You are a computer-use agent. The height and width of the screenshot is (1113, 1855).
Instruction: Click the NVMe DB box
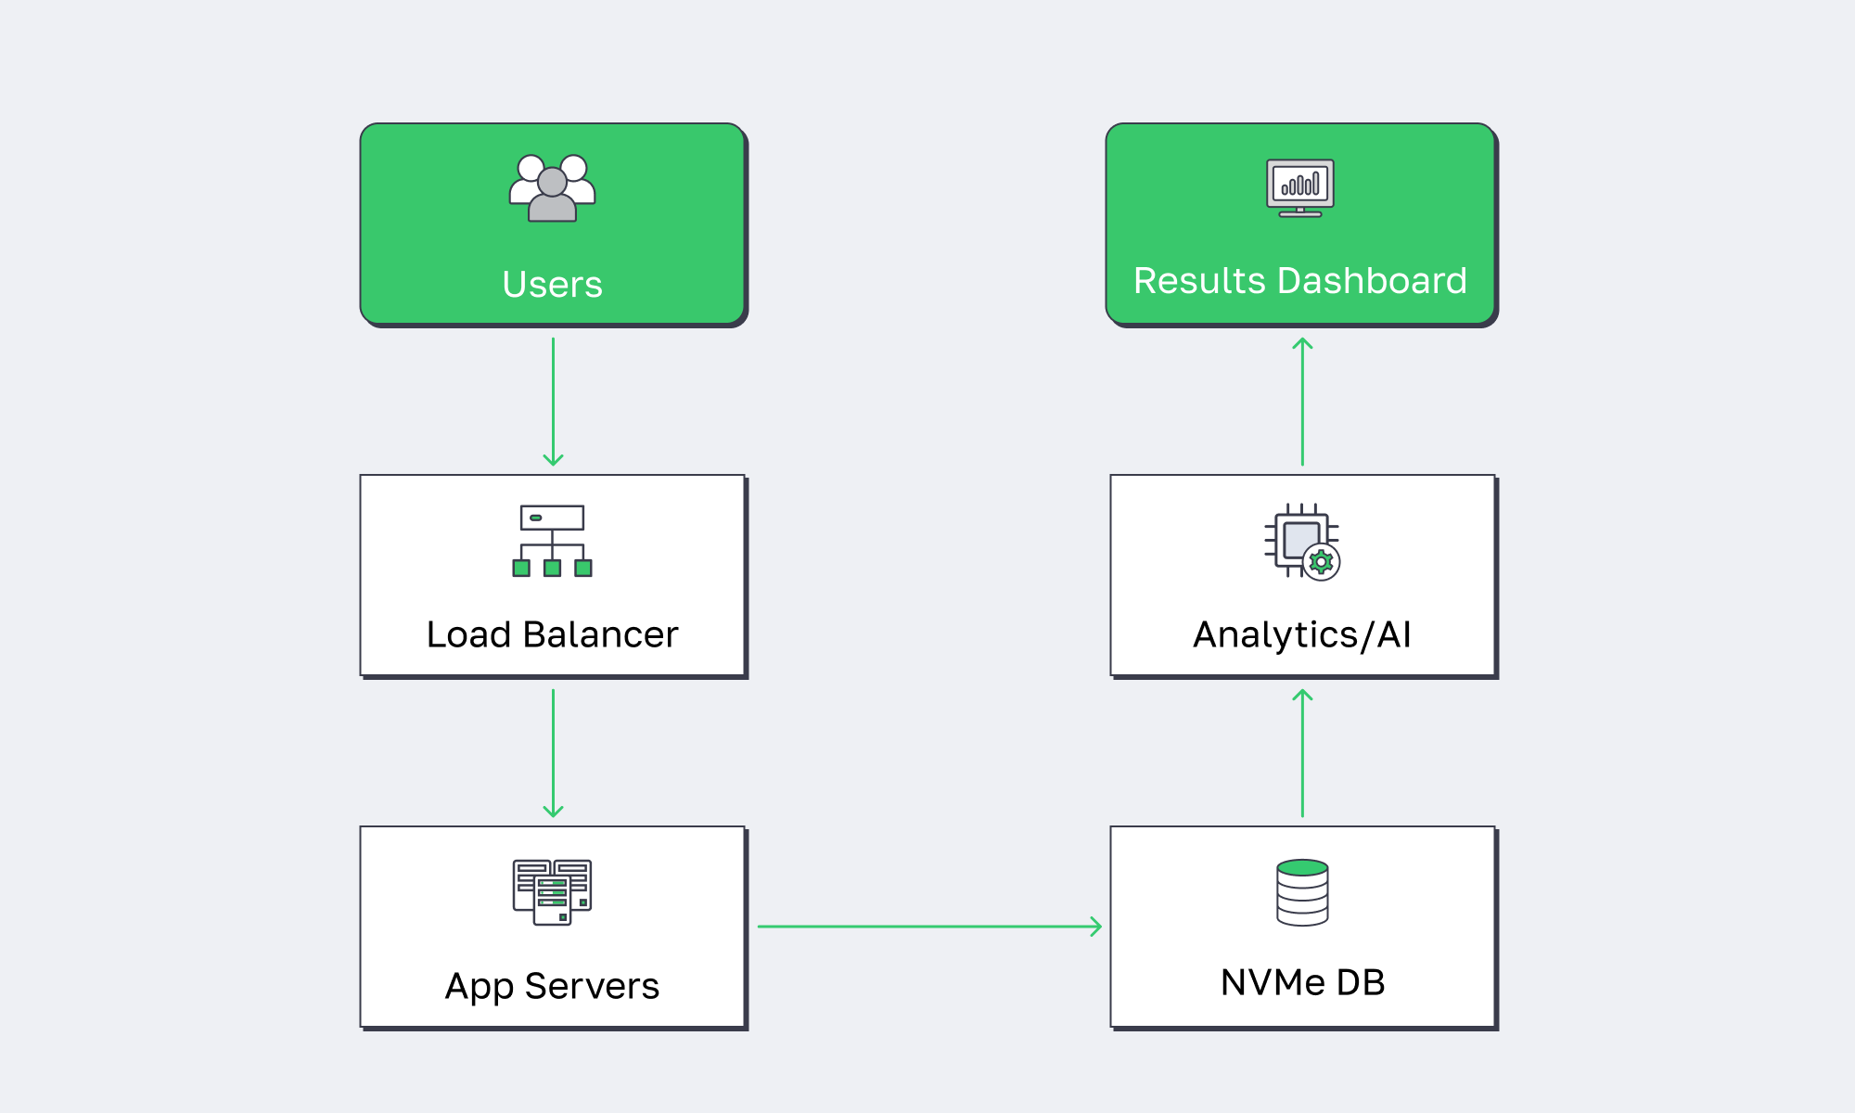click(x=1301, y=925)
